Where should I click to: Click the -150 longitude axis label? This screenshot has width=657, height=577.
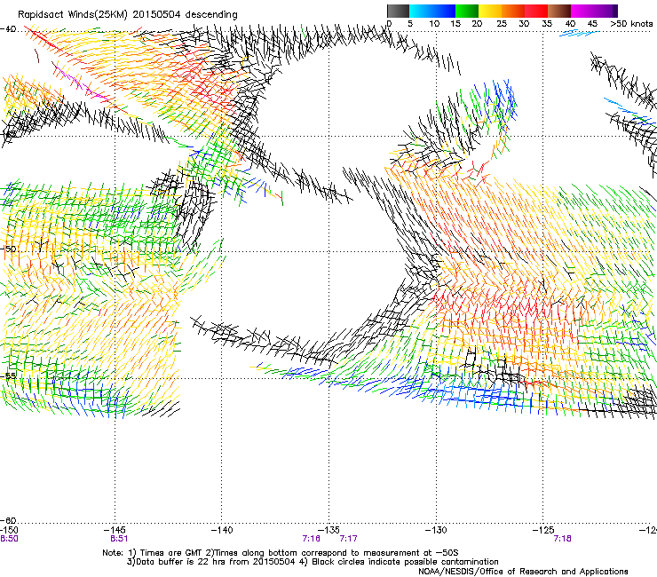pos(9,530)
